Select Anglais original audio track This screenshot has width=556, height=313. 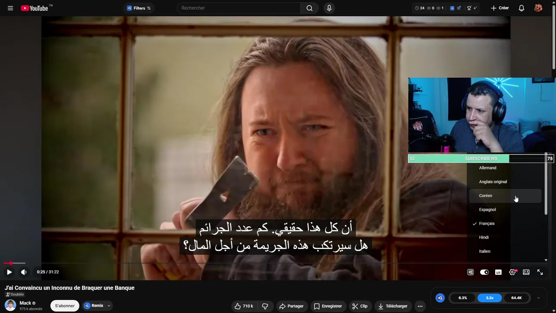pos(505,182)
